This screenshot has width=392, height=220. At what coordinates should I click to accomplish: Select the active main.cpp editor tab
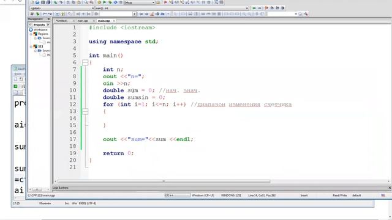tap(104, 21)
